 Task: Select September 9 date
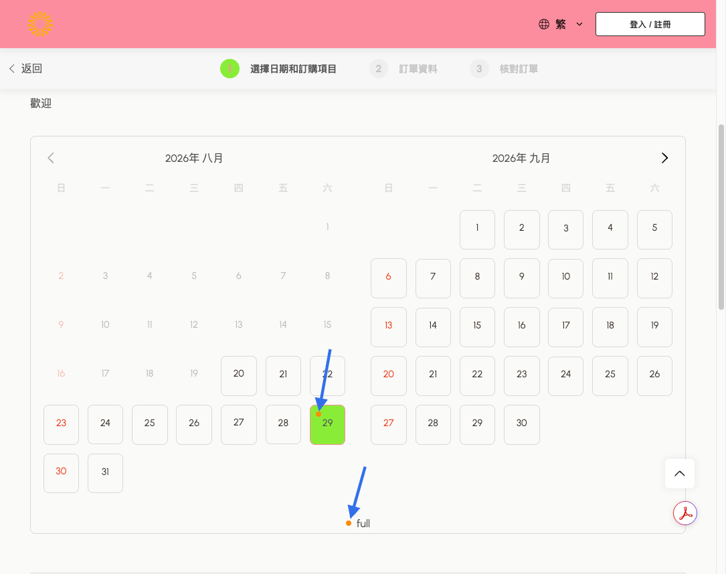pos(522,278)
